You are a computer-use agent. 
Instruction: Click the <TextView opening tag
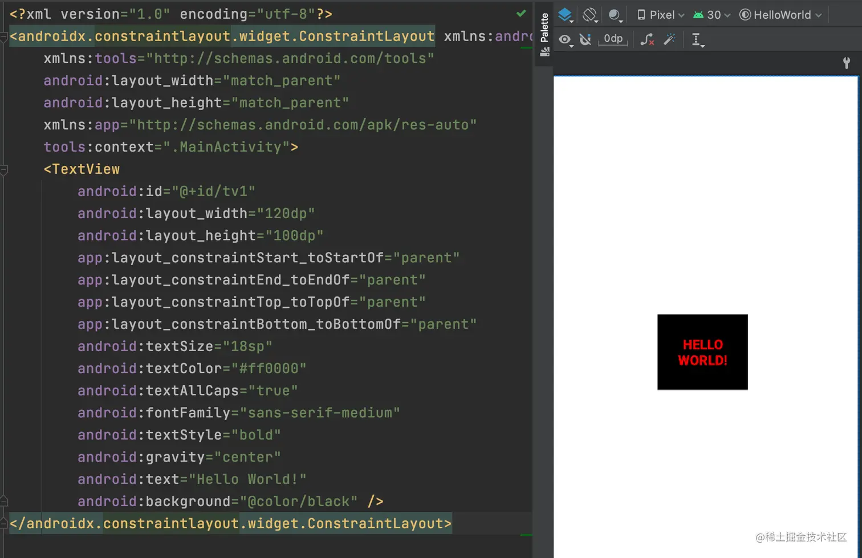click(x=82, y=169)
